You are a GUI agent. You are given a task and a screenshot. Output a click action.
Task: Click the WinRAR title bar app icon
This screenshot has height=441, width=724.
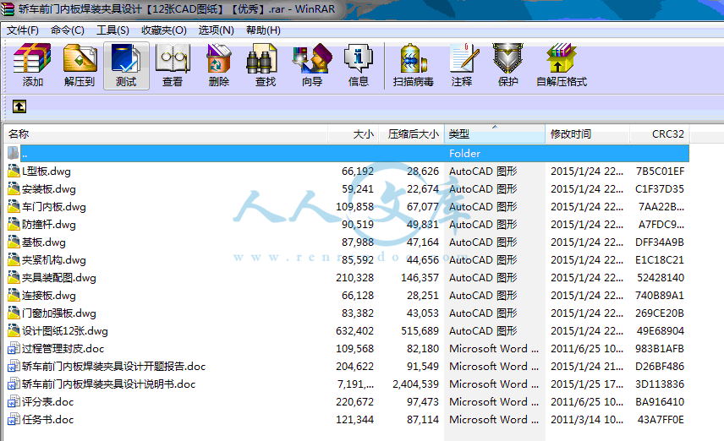point(7,8)
